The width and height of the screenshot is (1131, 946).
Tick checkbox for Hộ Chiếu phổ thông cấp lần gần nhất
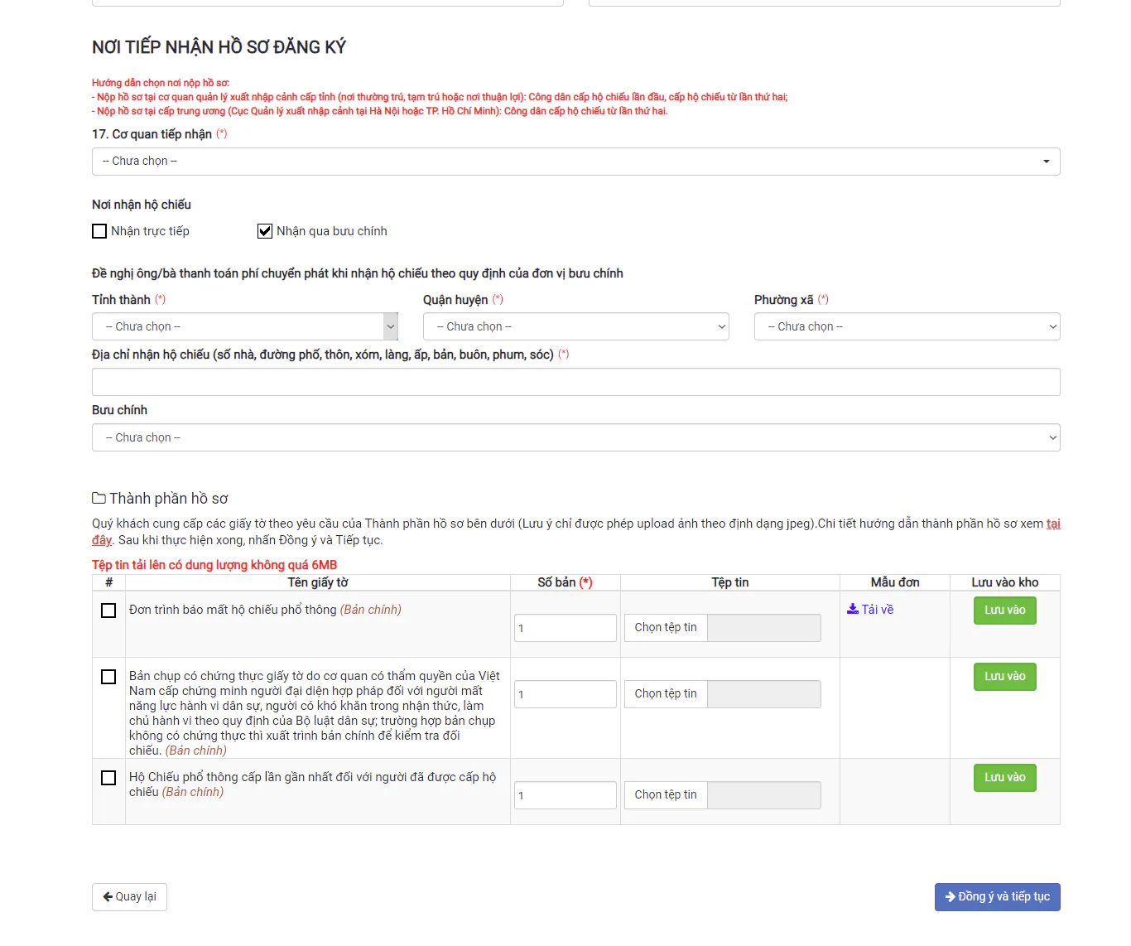108,778
